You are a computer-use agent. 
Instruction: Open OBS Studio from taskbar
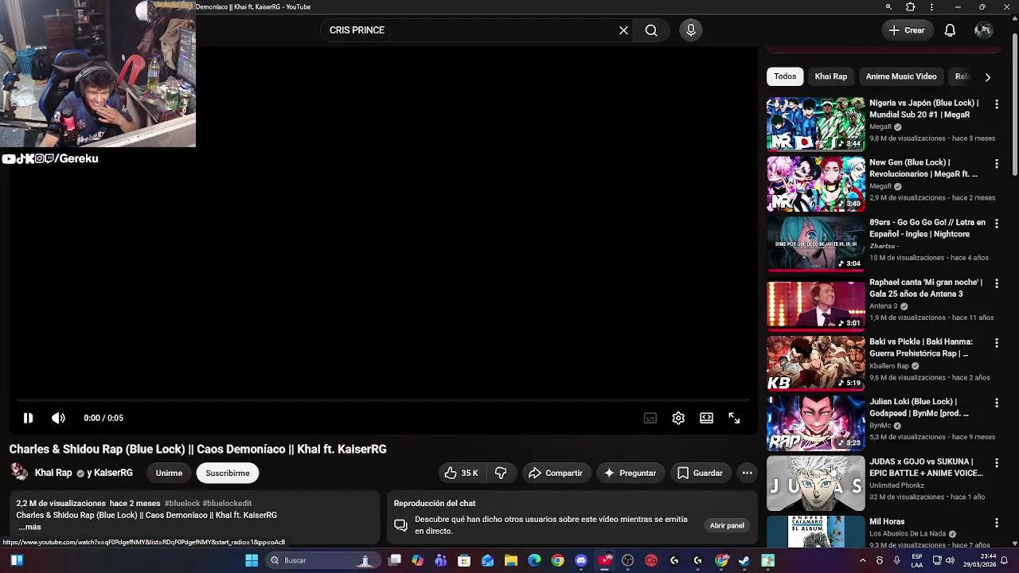tap(627, 560)
